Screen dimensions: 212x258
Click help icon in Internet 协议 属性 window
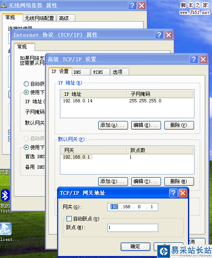point(159,35)
